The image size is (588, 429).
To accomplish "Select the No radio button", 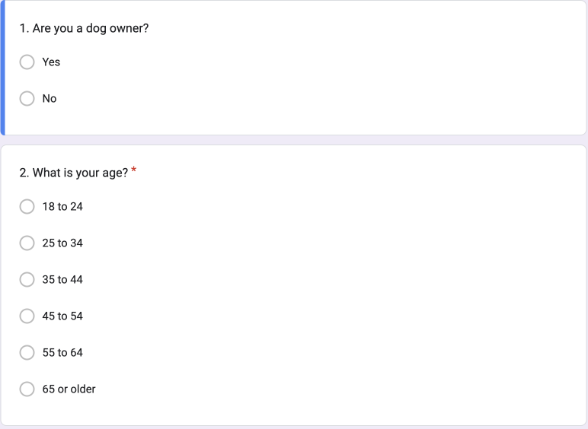I will pyautogui.click(x=27, y=99).
